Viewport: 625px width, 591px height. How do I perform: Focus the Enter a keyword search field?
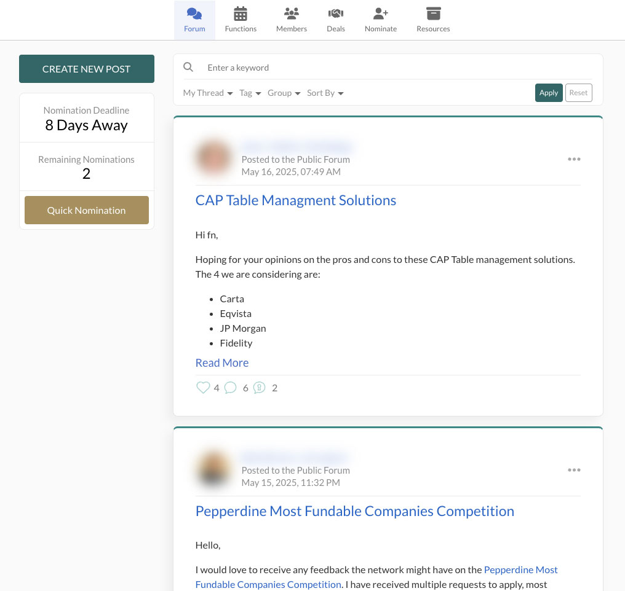click(x=394, y=68)
